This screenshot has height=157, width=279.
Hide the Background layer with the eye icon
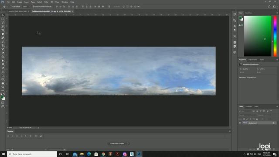coord(240,123)
